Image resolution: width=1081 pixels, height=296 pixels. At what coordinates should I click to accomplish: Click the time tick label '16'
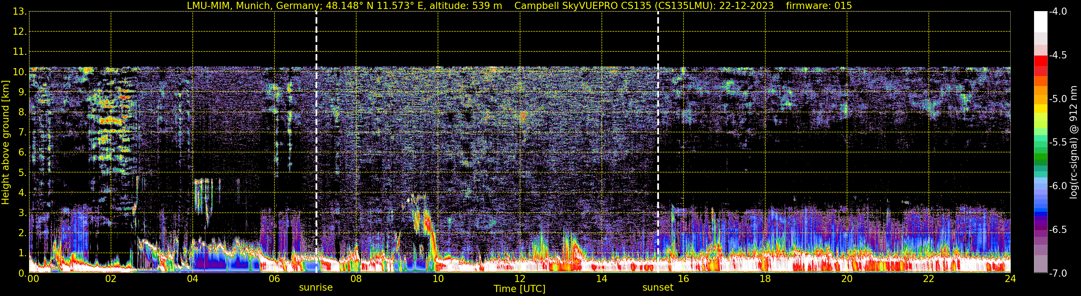click(684, 279)
